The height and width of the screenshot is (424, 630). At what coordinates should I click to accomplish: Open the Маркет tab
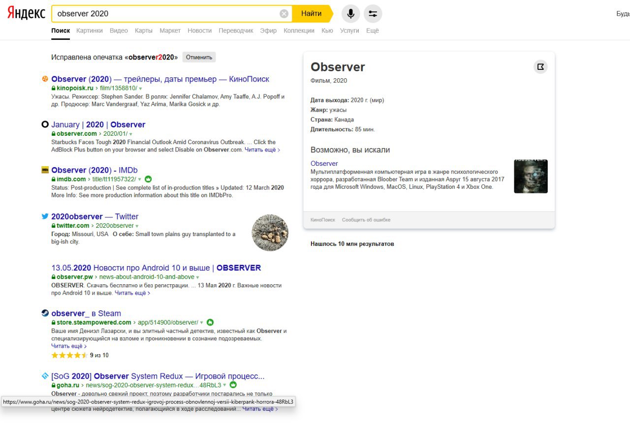[170, 30]
